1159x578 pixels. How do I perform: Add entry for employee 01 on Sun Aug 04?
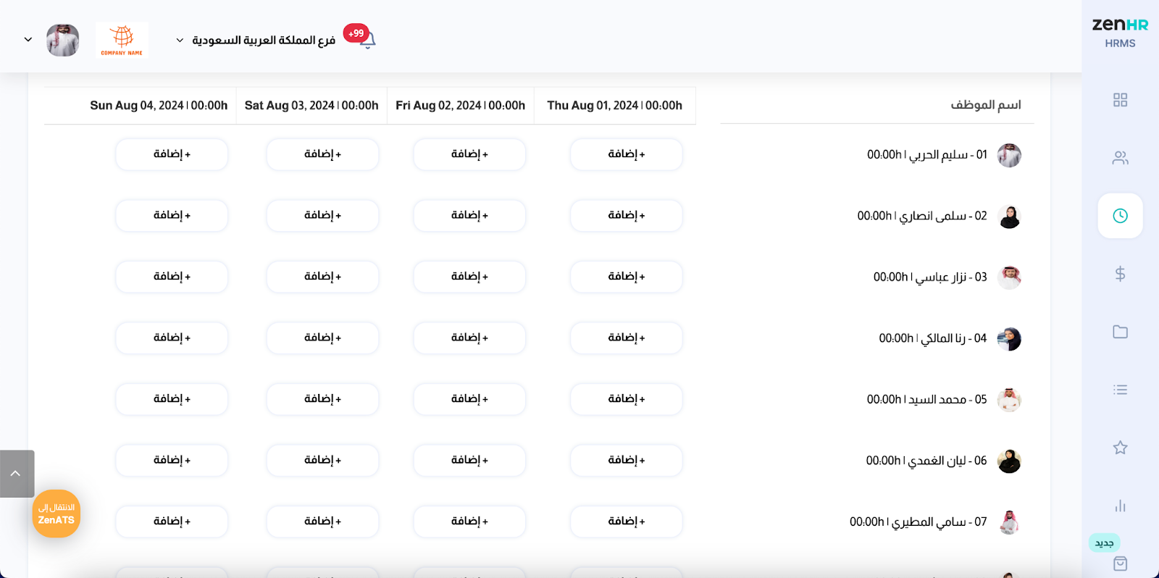point(172,154)
